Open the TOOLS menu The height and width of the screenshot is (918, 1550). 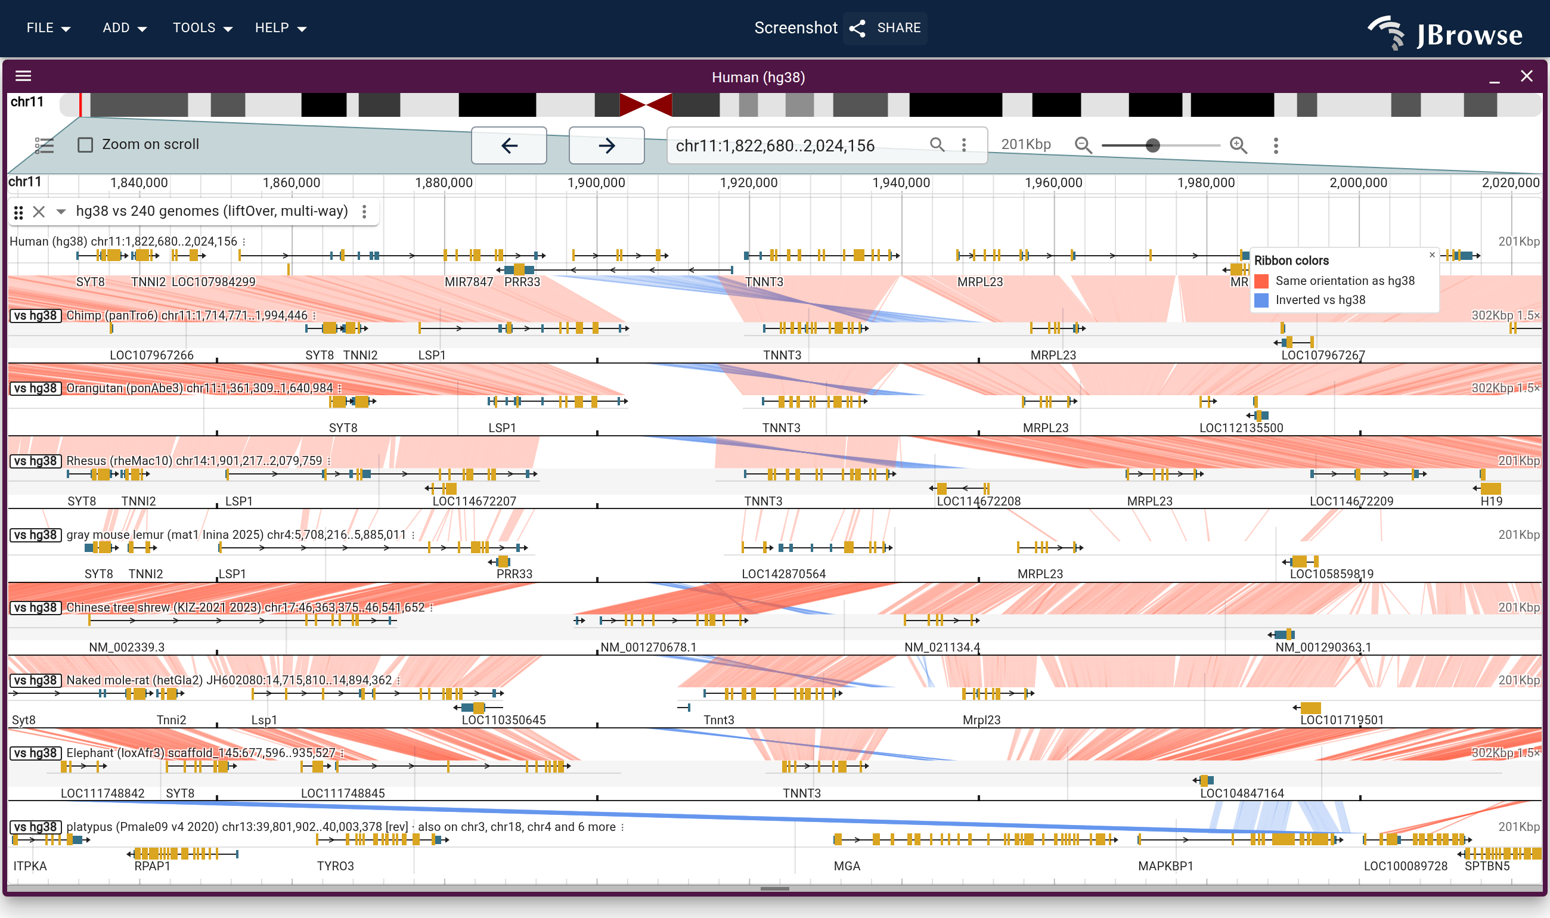pos(202,28)
